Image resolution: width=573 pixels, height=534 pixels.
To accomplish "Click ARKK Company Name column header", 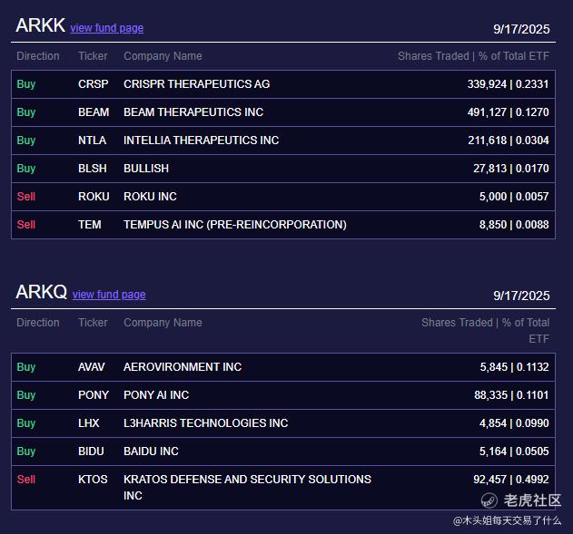I will (x=163, y=56).
